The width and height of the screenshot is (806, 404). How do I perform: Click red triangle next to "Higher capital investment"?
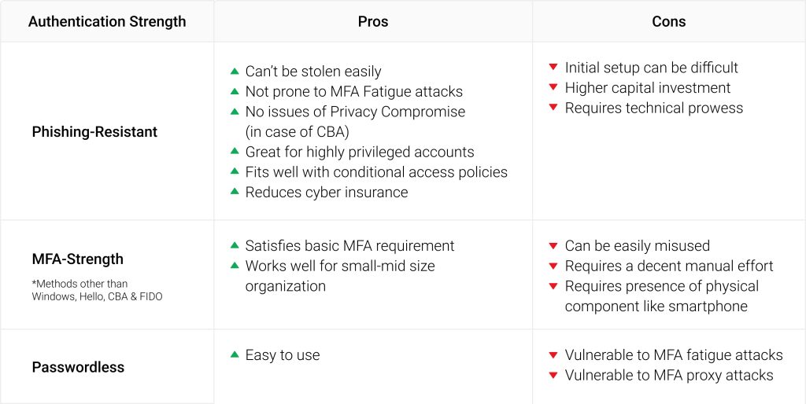point(553,87)
